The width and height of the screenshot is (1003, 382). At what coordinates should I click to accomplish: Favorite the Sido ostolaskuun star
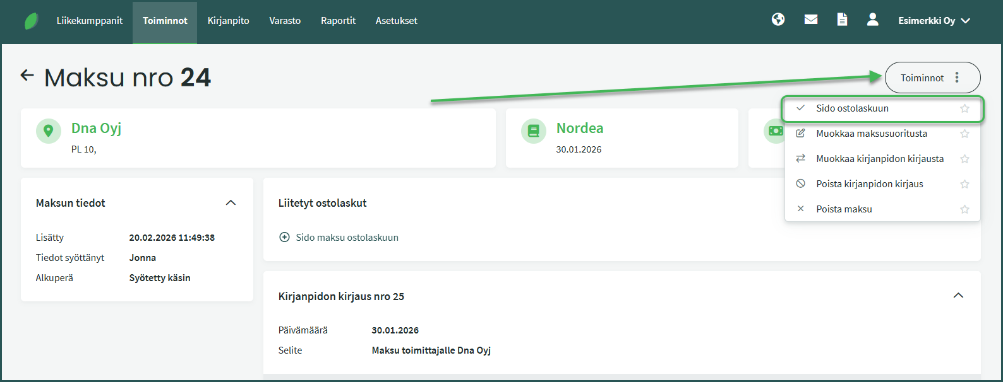tap(964, 108)
